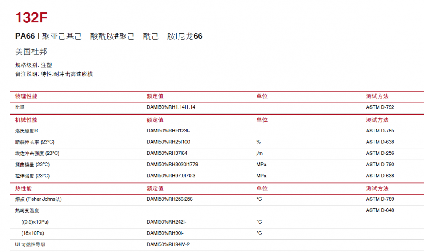Click the 拉伸强度 (23°C) row label

pyautogui.click(x=32, y=176)
